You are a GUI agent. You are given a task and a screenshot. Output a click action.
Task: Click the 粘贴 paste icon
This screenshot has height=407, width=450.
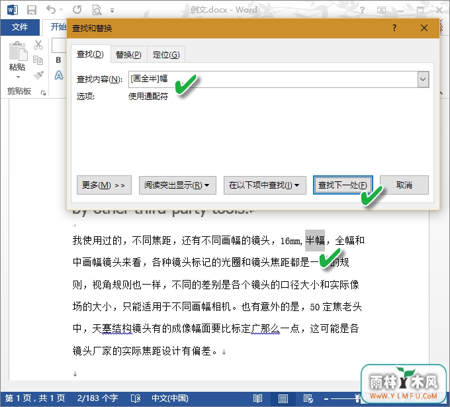click(18, 51)
